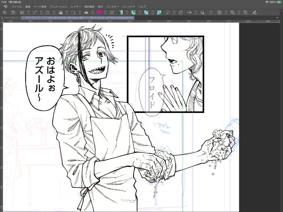Click the layer stack with cursor icon
This screenshot has width=283, height=212.
(202, 12)
